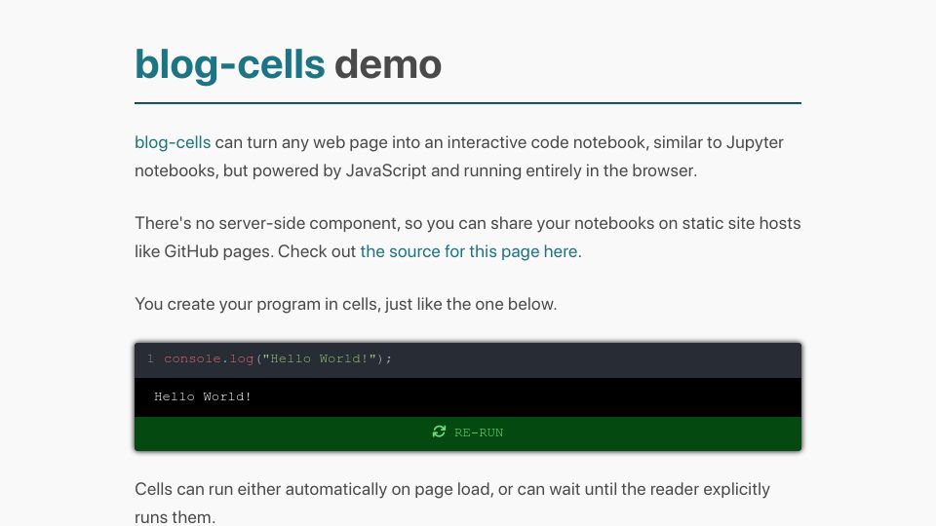Image resolution: width=936 pixels, height=526 pixels.
Task: Select line number 1 in the code cell
Action: [x=150, y=359]
